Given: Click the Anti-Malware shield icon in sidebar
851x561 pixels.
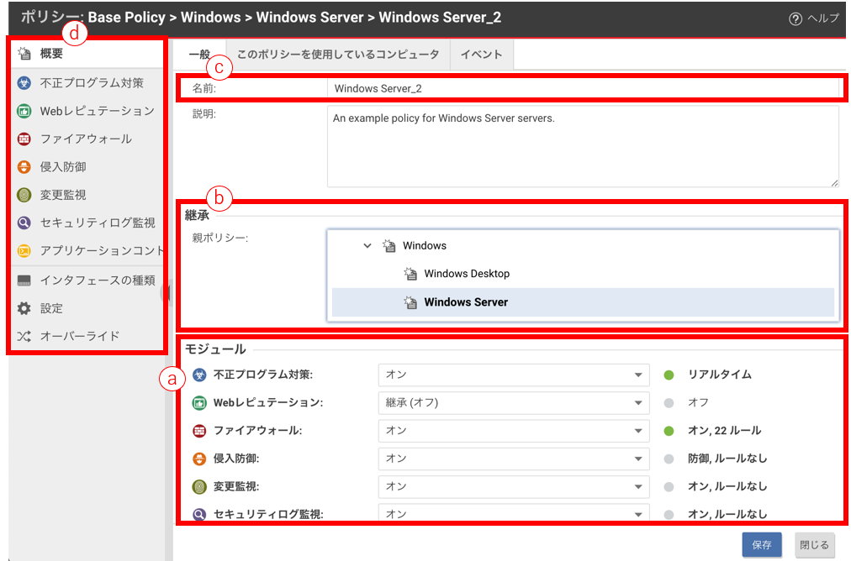Looking at the screenshot, I should (x=24, y=83).
